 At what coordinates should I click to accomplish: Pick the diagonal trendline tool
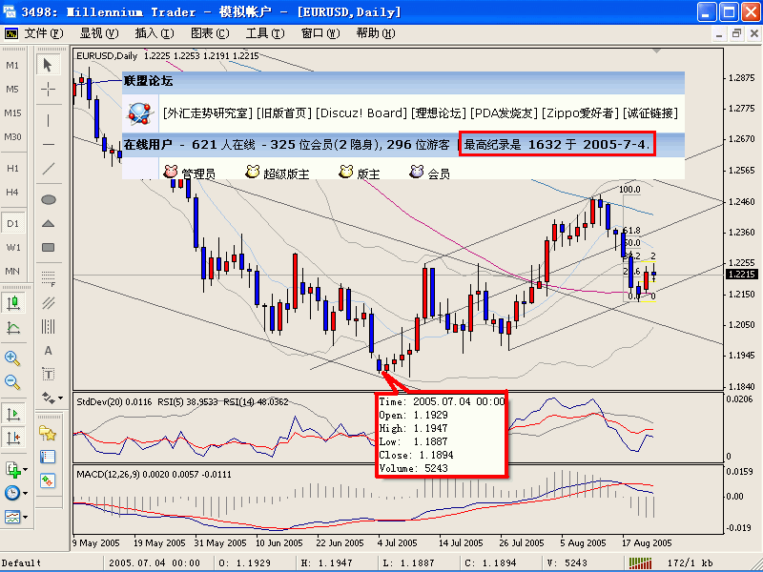[49, 169]
